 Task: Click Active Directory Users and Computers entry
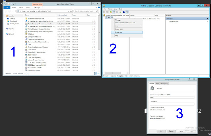[40, 32]
